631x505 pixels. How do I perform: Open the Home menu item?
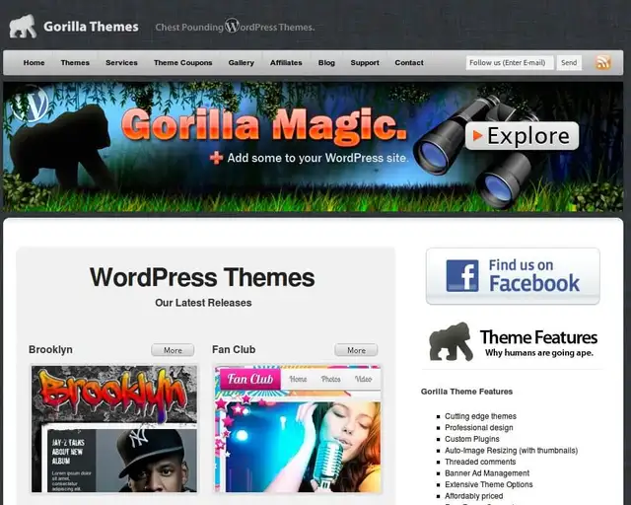pyautogui.click(x=34, y=63)
